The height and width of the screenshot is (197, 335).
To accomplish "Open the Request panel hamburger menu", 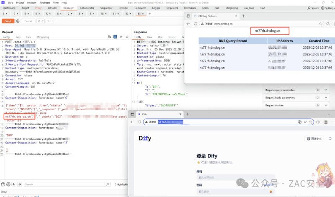I will (x=127, y=37).
